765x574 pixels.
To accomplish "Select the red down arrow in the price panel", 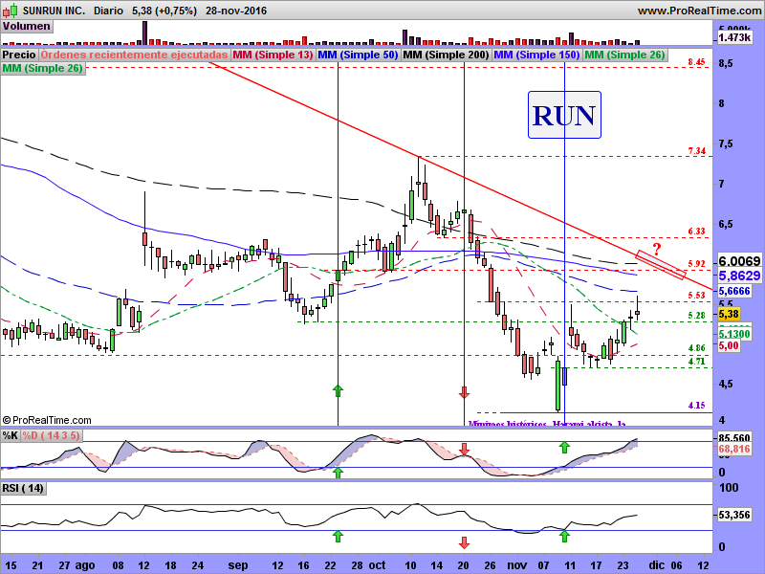I will 464,392.
